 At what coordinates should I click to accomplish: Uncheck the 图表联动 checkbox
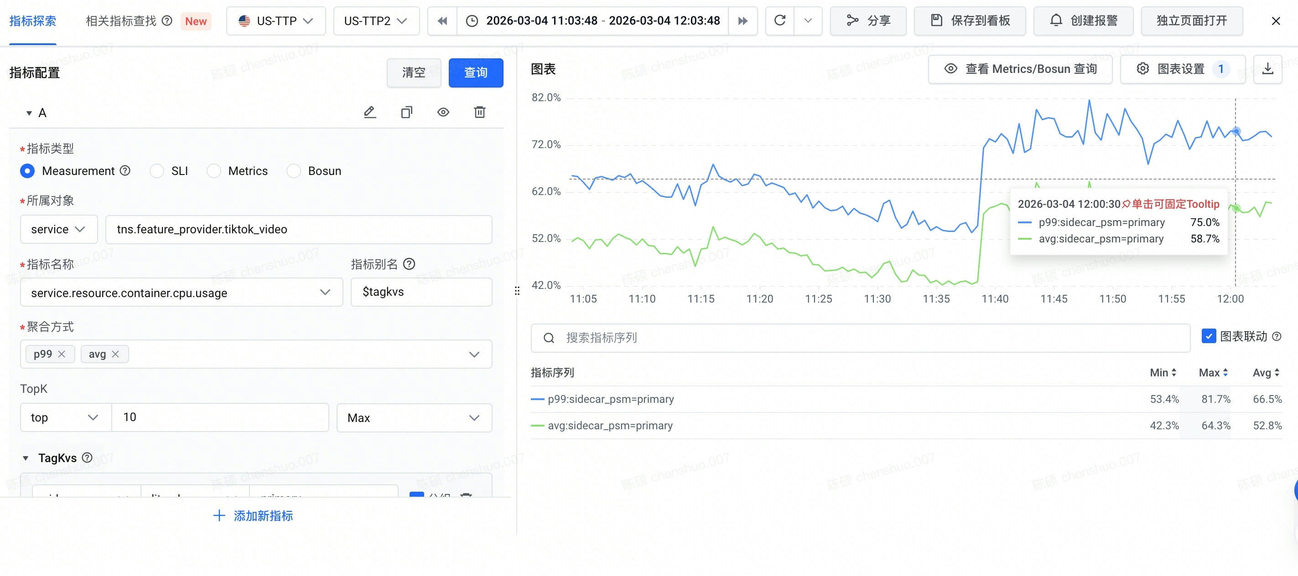1209,336
